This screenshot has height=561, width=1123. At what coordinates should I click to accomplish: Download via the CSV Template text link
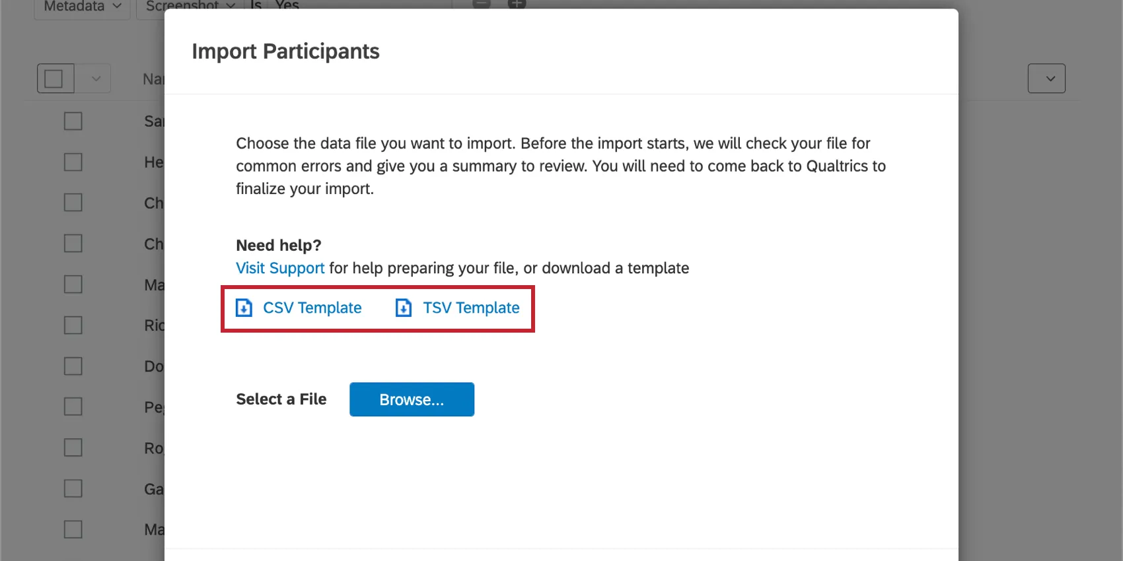point(312,308)
